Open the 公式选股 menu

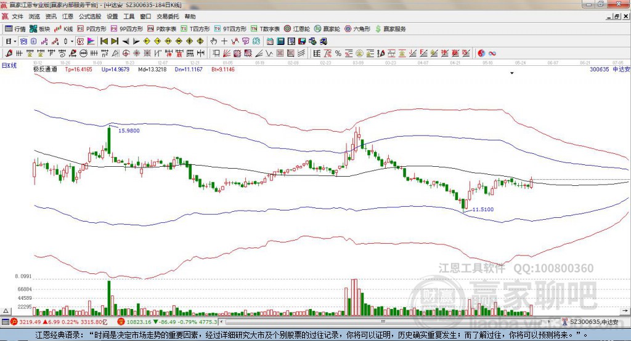point(90,17)
